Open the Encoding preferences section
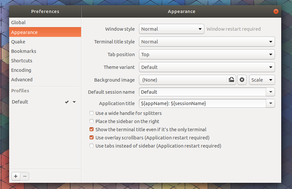 click(21, 70)
